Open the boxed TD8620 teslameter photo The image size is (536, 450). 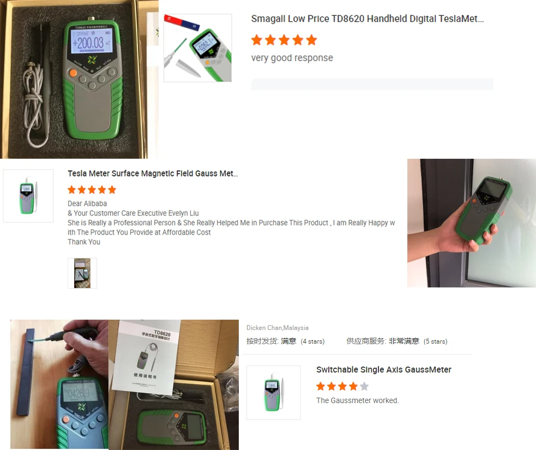point(79,79)
